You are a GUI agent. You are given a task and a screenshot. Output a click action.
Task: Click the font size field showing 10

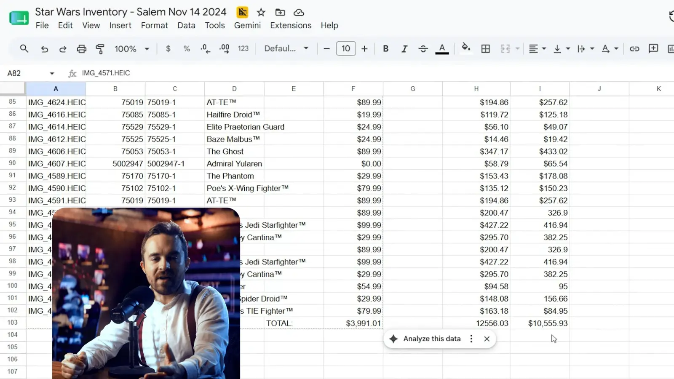[x=346, y=48]
